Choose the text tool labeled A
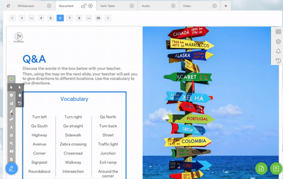 (11, 128)
